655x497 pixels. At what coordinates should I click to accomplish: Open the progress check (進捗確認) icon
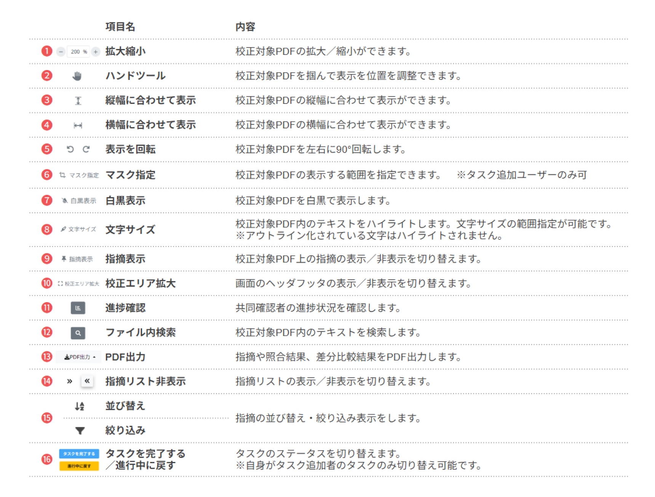(x=78, y=308)
